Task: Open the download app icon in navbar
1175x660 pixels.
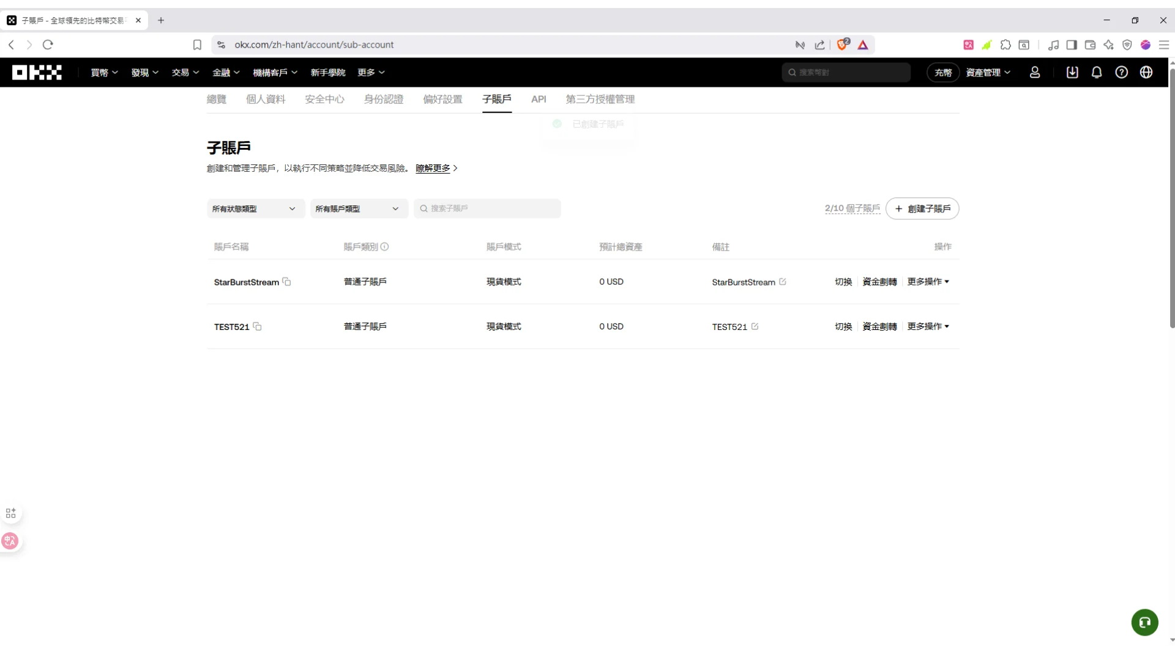Action: pos(1072,72)
